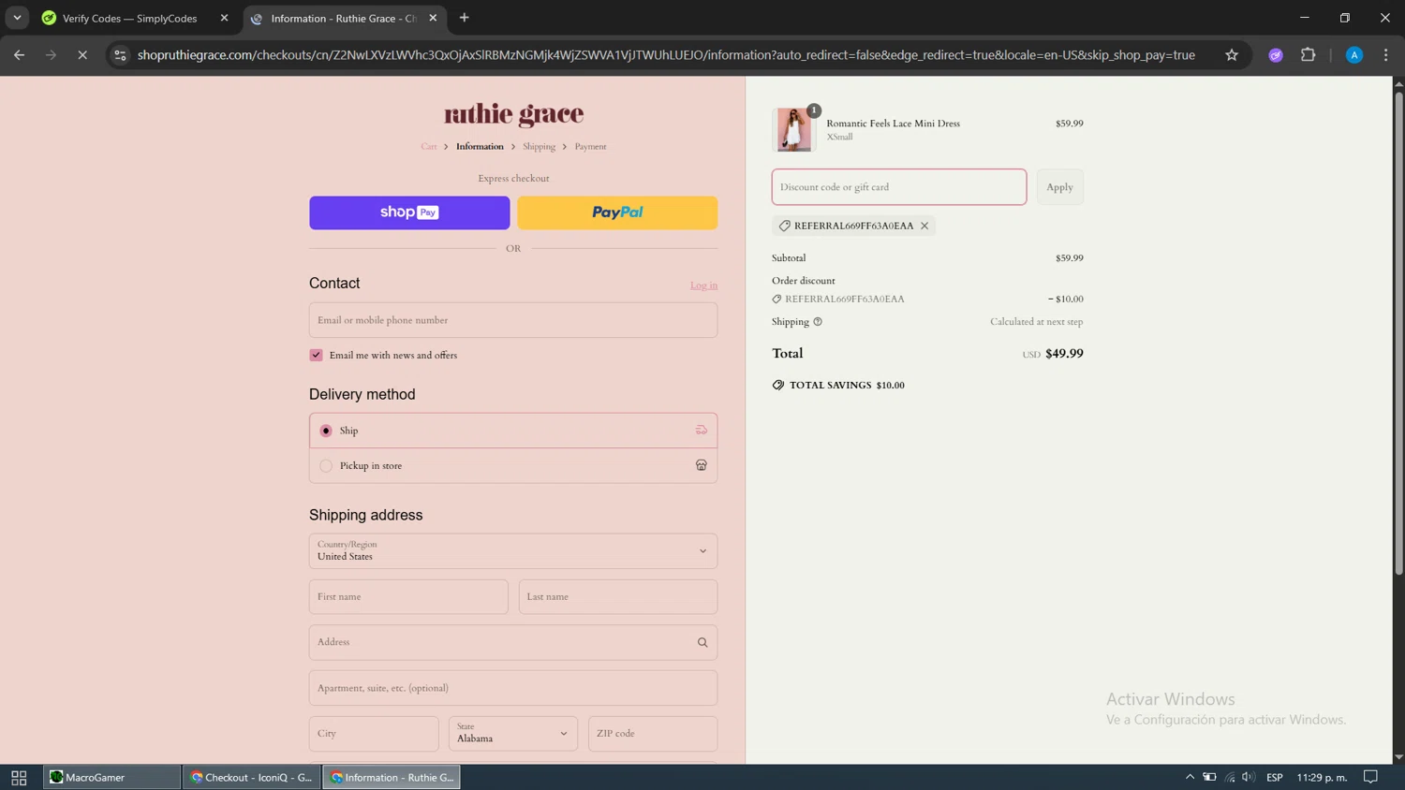
Task: Select Pickup in store option
Action: 513,465
